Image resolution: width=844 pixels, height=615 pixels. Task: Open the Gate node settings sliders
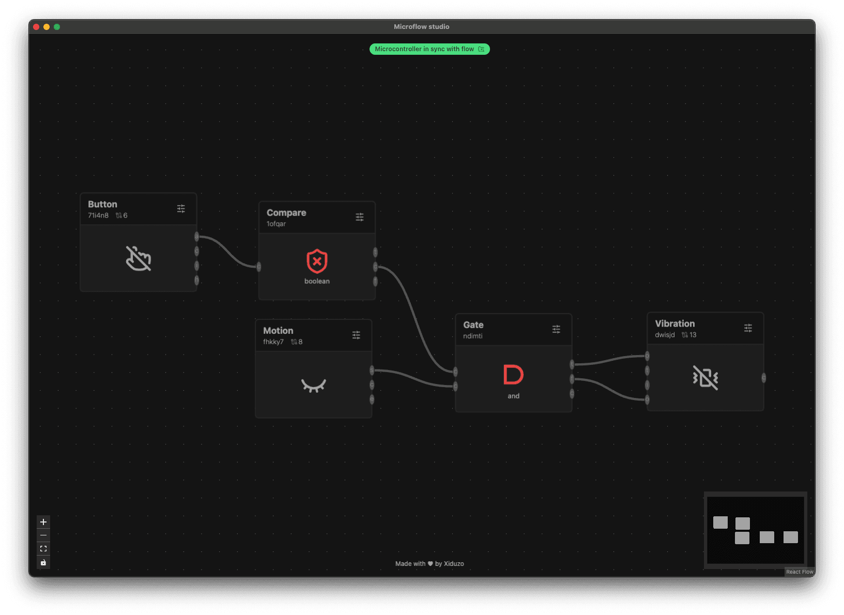[x=556, y=329]
